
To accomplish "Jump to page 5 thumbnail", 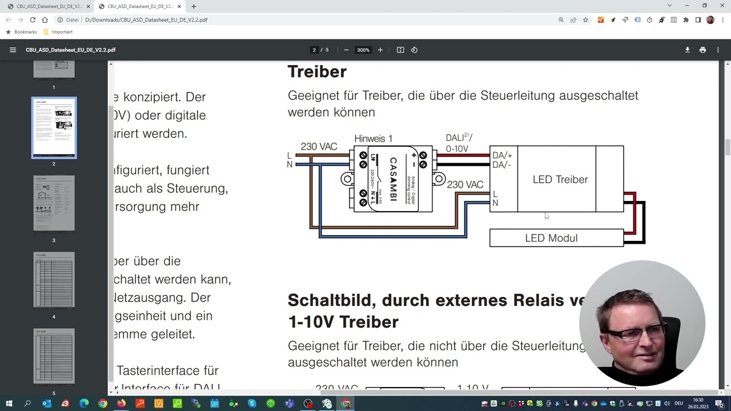I will click(54, 357).
